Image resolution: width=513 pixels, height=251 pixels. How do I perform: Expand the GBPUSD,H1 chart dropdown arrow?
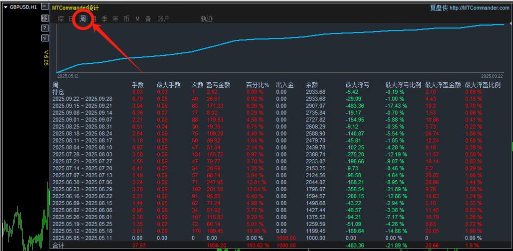(5, 7)
